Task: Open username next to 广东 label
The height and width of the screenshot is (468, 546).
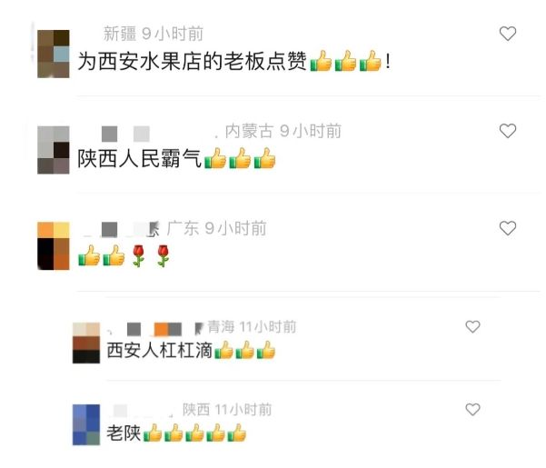Action: pos(121,230)
